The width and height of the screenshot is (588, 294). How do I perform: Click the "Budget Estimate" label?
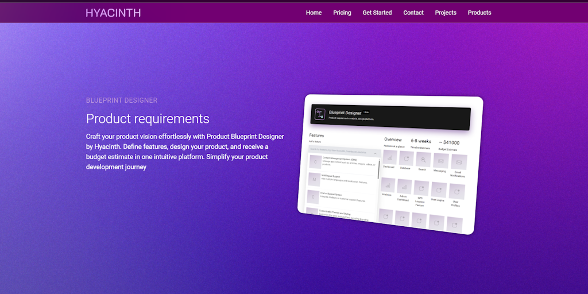[447, 149]
